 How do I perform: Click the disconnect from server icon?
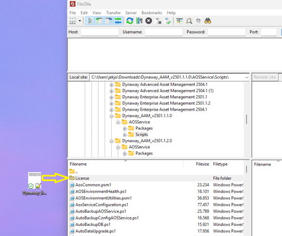pos(158,21)
